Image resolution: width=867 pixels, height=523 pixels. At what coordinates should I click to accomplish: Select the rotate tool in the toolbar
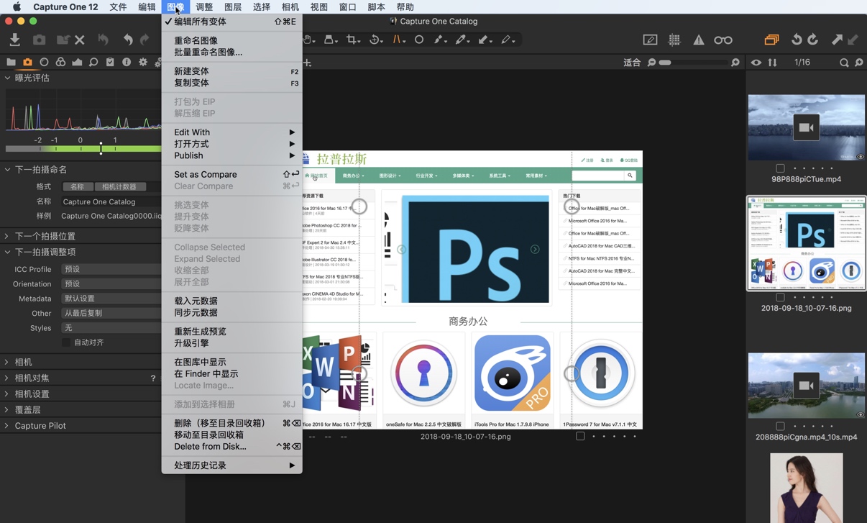click(x=375, y=40)
